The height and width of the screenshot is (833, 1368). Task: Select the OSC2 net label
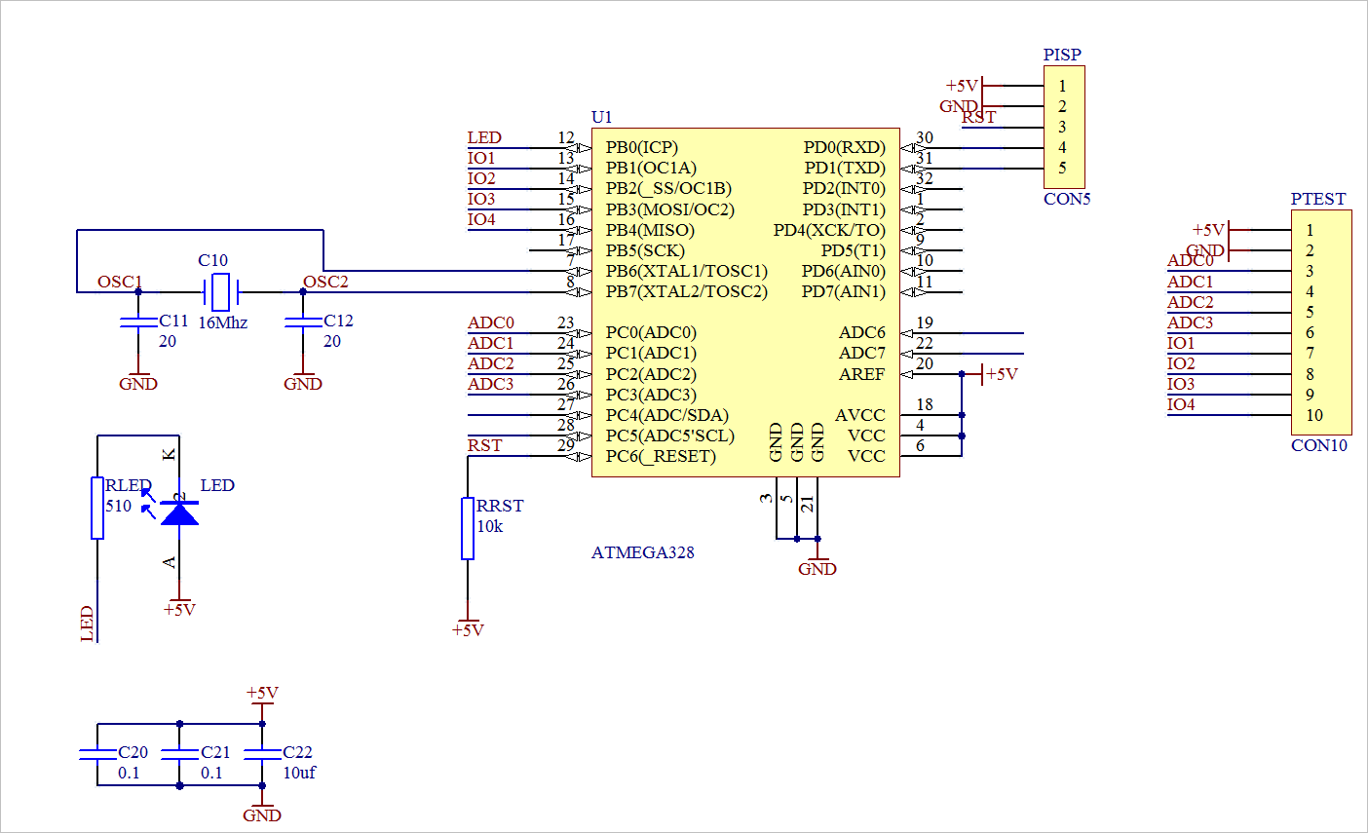click(325, 282)
